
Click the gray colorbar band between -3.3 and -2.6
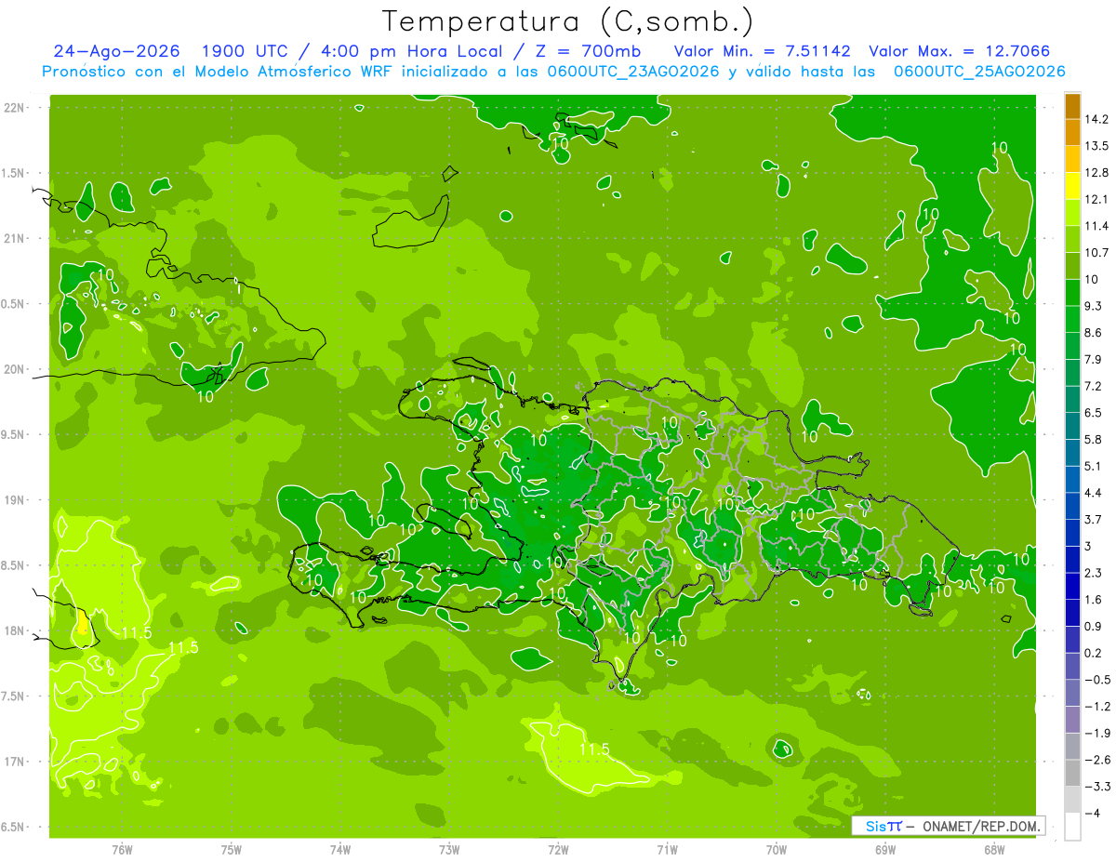click(1072, 773)
